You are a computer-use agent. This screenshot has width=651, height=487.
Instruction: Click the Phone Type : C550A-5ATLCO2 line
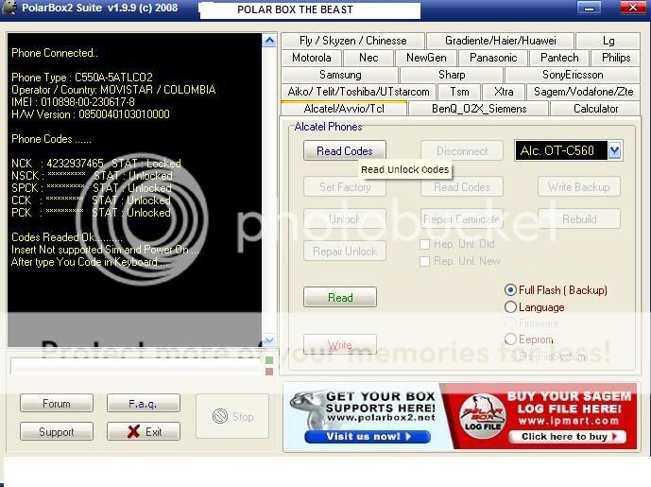coord(82,78)
